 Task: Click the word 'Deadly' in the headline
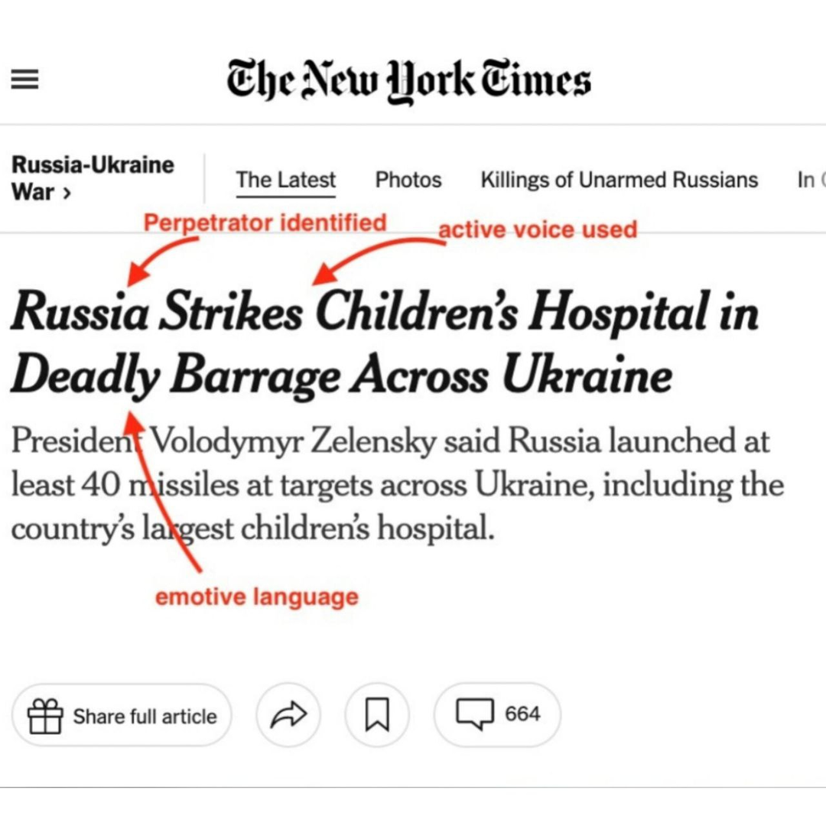click(84, 377)
